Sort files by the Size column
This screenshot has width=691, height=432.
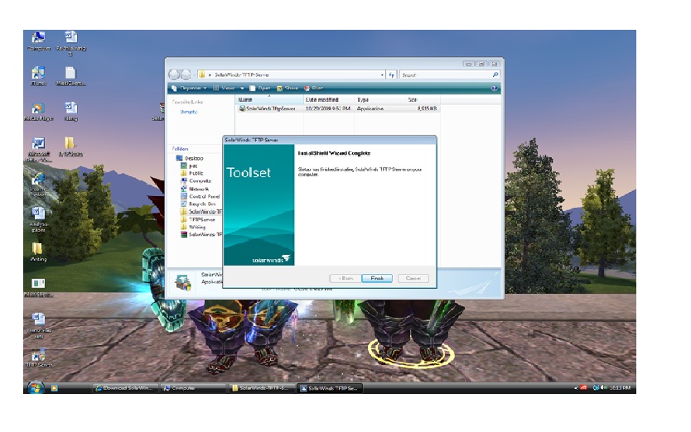click(x=423, y=99)
